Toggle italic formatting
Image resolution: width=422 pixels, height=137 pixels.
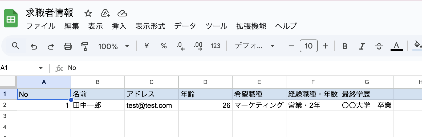(x=362, y=46)
